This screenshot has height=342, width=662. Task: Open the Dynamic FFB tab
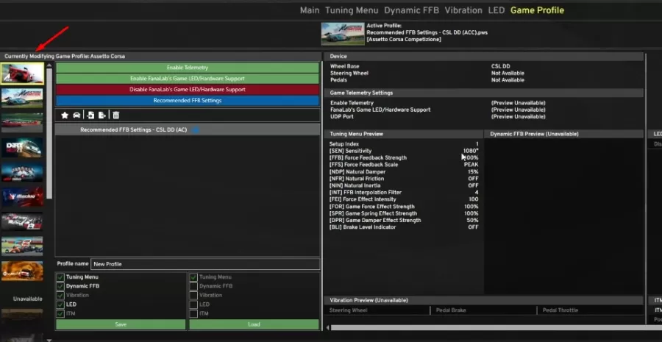411,10
